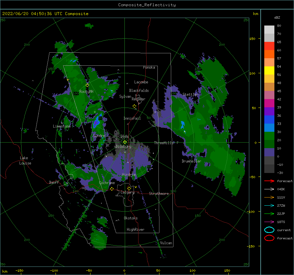The image size is (294, 275).
Task: Select the orange 111V arrow icon
Action: [x=269, y=197]
